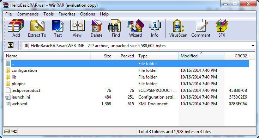Click CRC32 value 028BEC64
The image size is (259, 138).
coord(238,104)
